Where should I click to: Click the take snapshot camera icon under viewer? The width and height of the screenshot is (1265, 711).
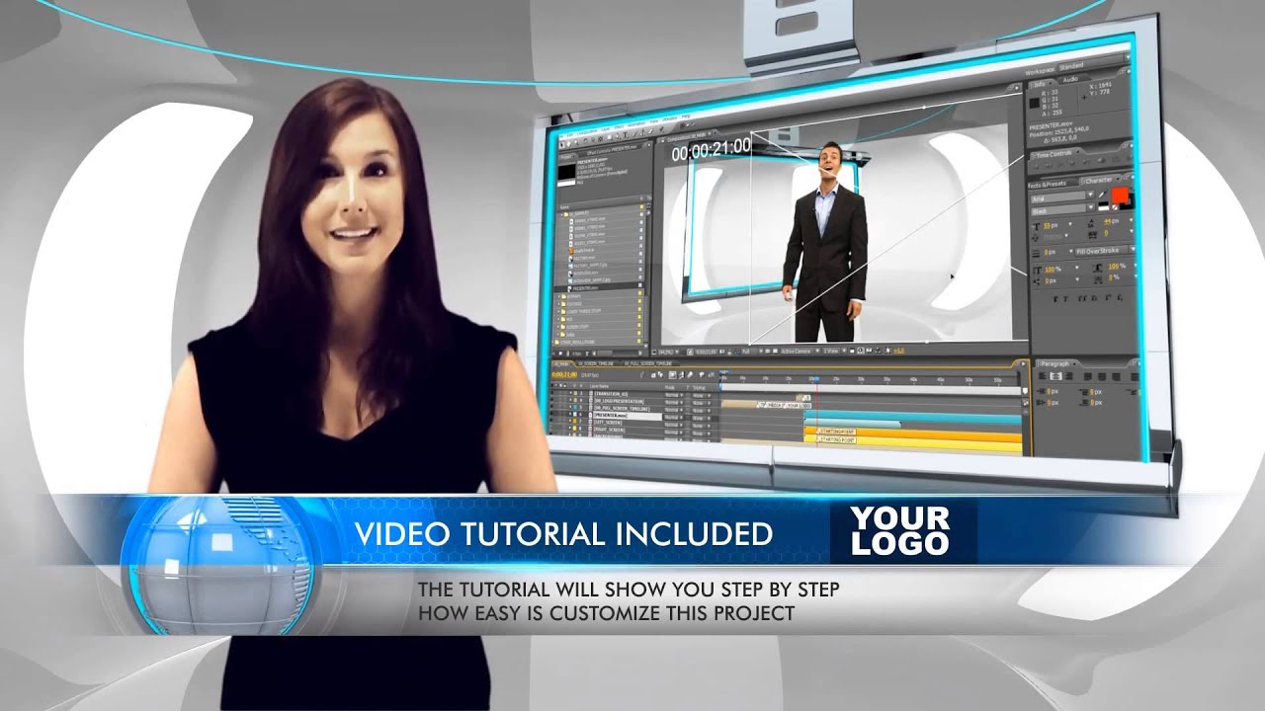click(x=722, y=351)
